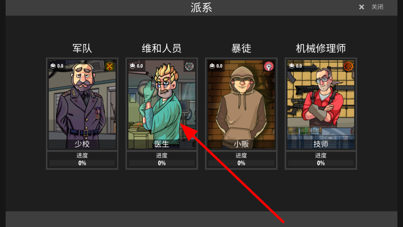
Task: Click the reputation icon on the 小贩 card
Action: pyautogui.click(x=212, y=66)
